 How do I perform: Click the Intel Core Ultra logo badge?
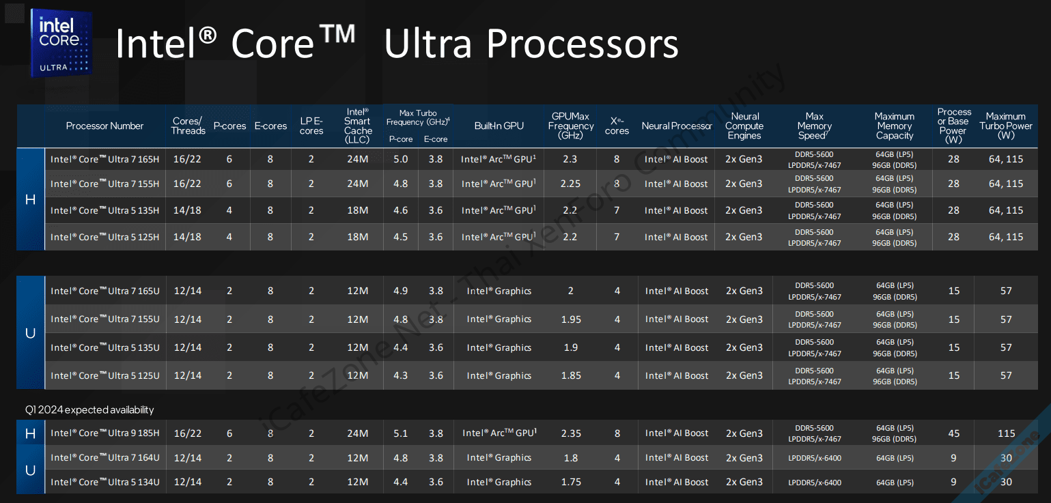pyautogui.click(x=61, y=43)
